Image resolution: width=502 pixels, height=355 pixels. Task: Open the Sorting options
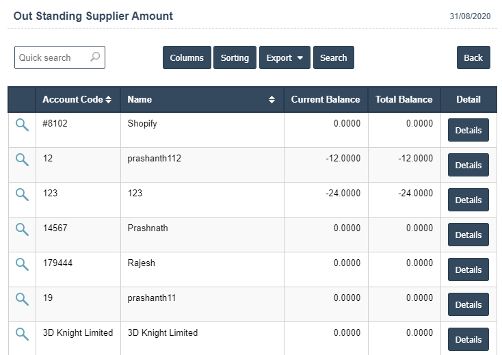pyautogui.click(x=235, y=58)
